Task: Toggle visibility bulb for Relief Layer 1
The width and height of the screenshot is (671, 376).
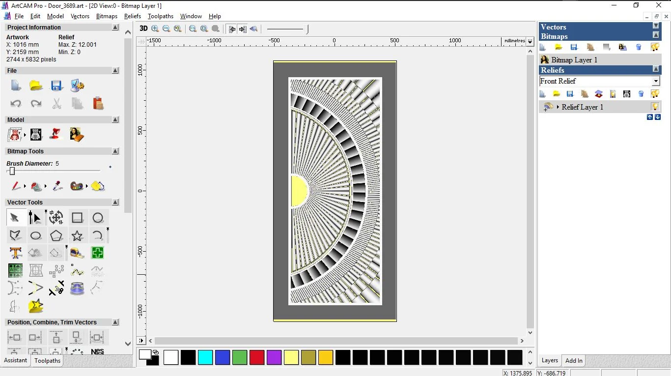Action: (655, 107)
